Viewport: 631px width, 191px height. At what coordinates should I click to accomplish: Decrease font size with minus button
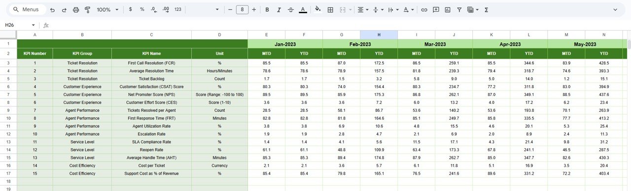pos(230,9)
